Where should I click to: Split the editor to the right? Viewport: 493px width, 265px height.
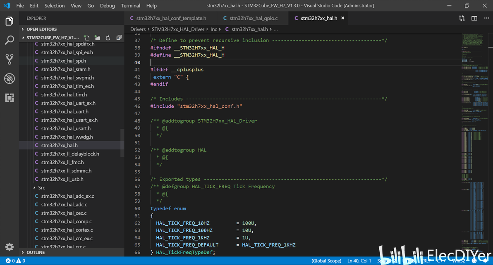474,18
